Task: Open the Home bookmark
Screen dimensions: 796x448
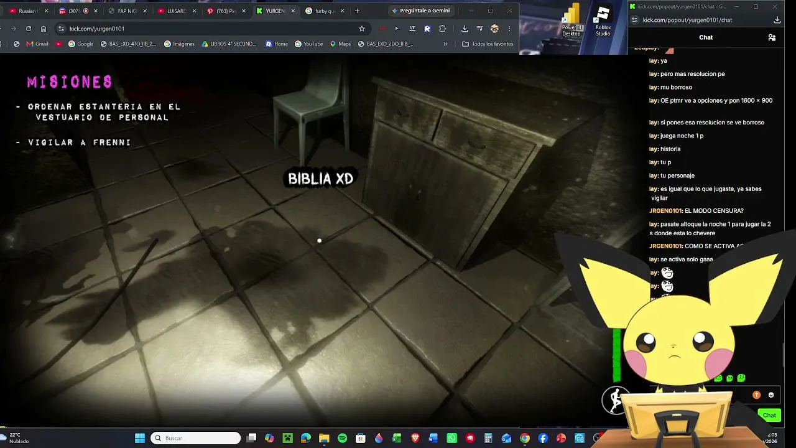Action: 277,44
